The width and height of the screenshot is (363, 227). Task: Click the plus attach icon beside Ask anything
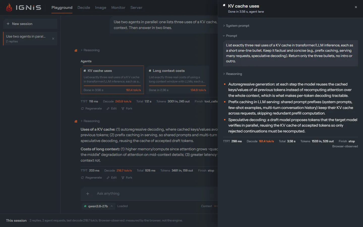pyautogui.click(x=88, y=194)
